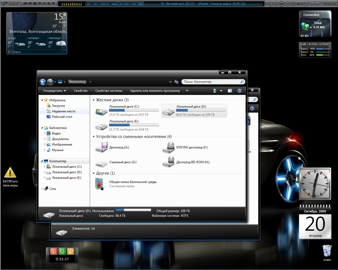Image resolution: width=338 pixels, height=270 pixels.
Task: Click the © Foreca link in weather gadget
Action: point(14,52)
